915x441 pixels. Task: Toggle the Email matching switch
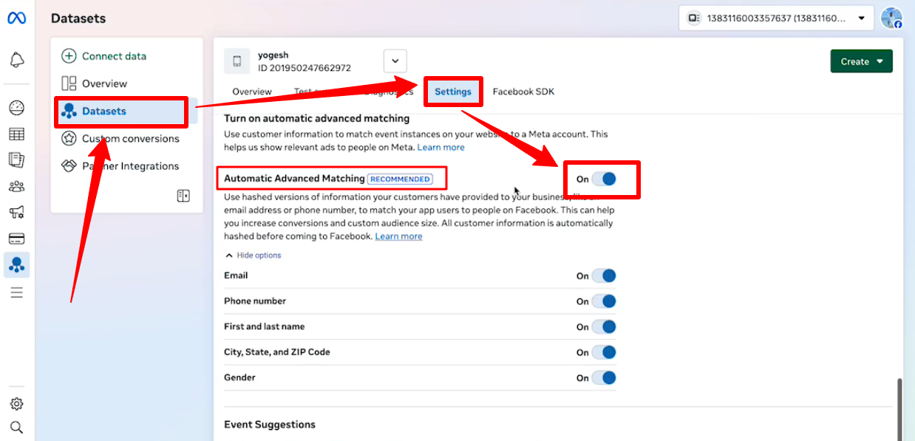603,276
